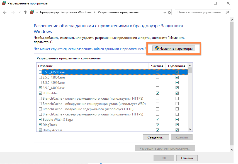Click Разрешенные программы breadcrumb

tap(118, 12)
